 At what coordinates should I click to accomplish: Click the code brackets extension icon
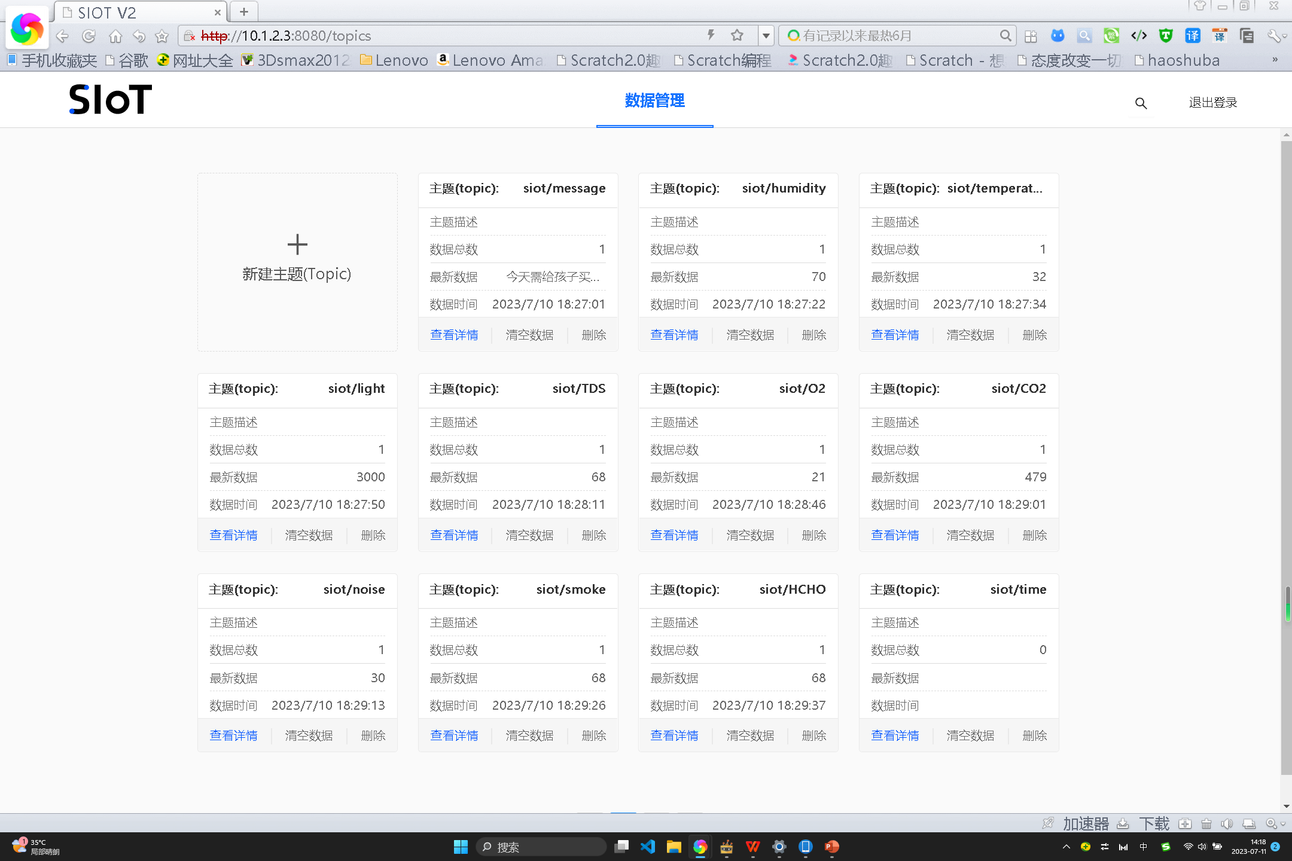1139,36
